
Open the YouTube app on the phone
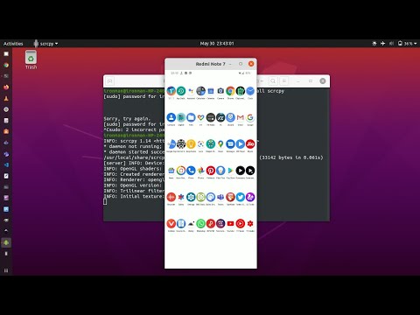click(230, 224)
